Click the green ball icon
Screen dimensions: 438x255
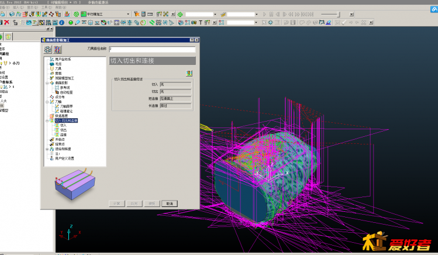point(71,22)
